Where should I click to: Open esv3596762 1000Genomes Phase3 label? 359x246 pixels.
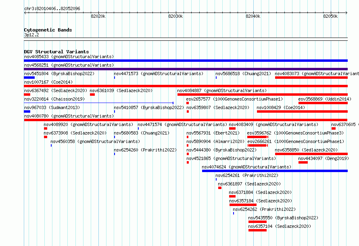click(295, 133)
